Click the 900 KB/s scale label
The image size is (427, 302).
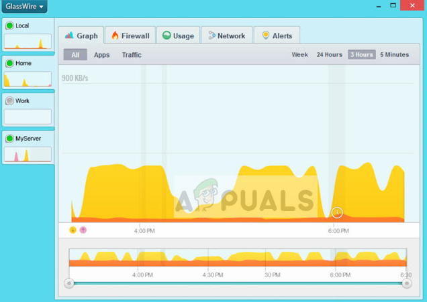coord(75,78)
